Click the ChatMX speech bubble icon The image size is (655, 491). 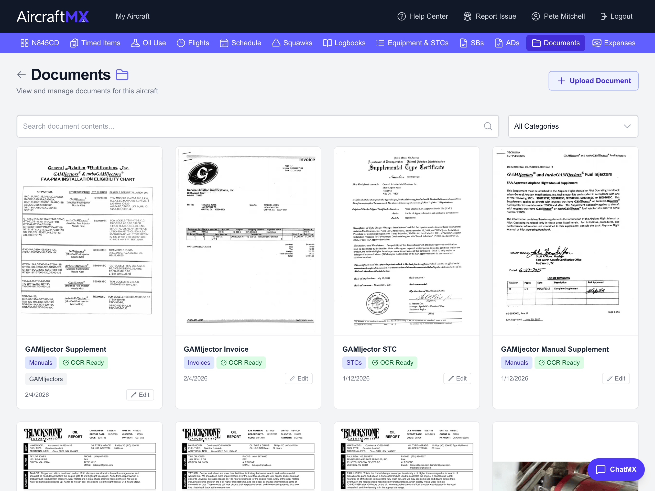601,470
